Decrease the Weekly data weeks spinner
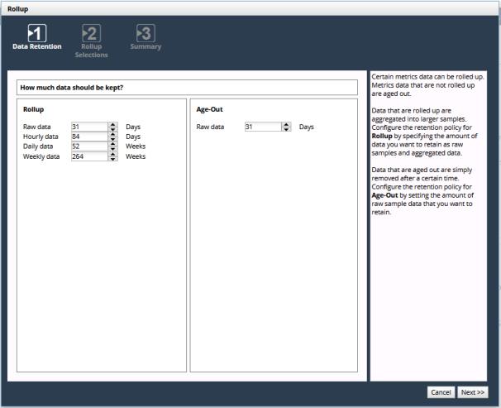Image resolution: width=501 pixels, height=408 pixels. [113, 160]
